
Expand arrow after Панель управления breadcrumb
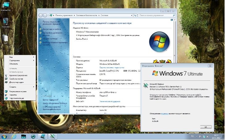tap(74, 15)
